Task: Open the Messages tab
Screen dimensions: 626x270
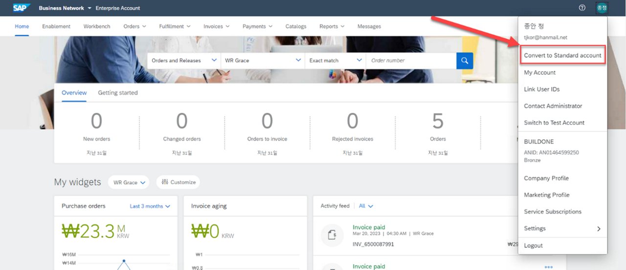Action: 369,26
